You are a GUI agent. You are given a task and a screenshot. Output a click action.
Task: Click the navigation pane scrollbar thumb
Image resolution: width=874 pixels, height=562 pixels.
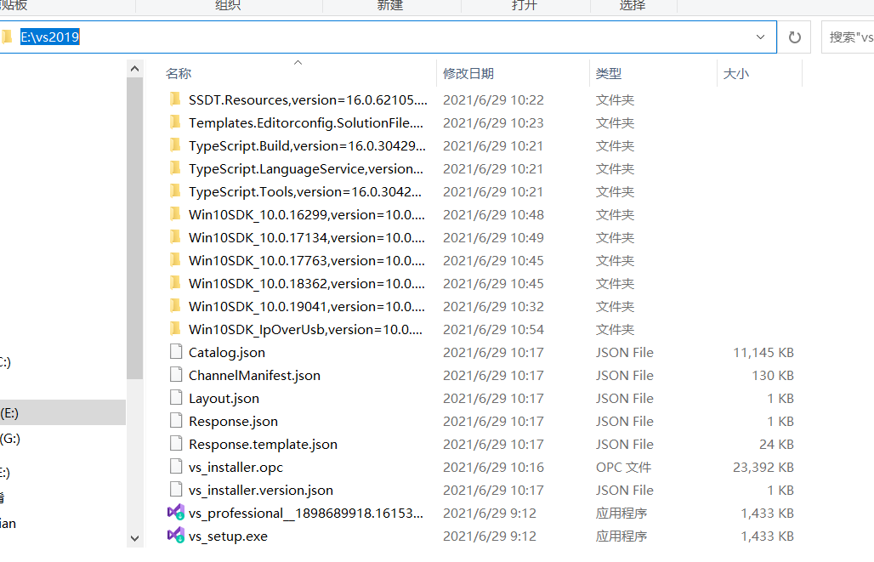(x=134, y=228)
